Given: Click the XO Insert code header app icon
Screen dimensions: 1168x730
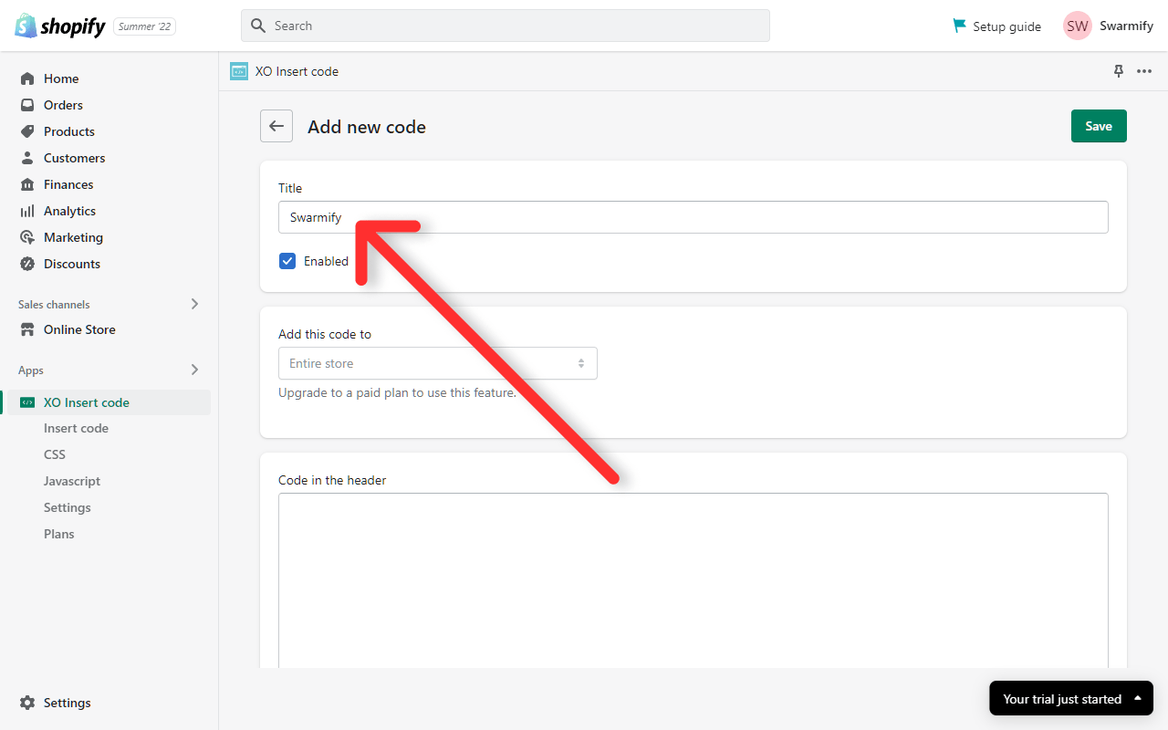Looking at the screenshot, I should tap(239, 71).
